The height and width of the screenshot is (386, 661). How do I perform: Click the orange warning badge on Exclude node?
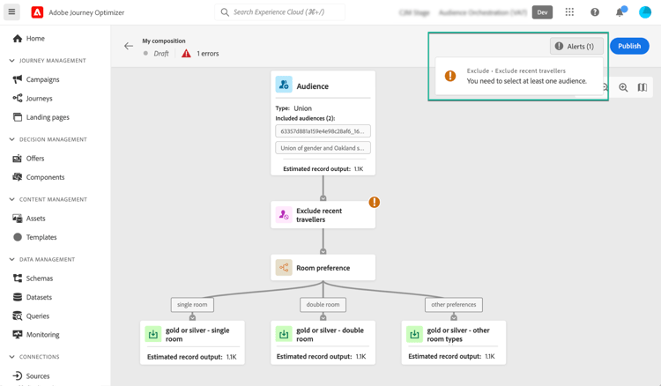(374, 203)
